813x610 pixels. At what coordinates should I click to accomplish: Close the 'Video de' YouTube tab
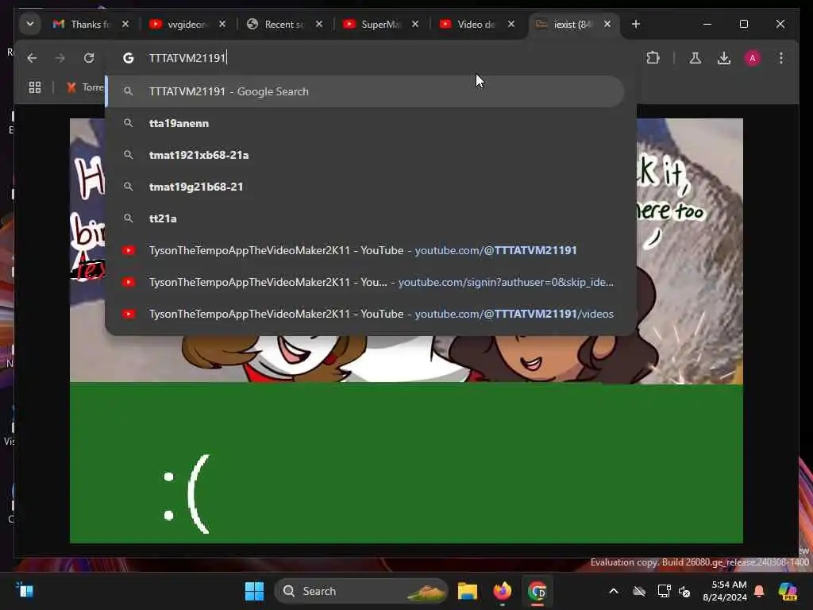coord(511,24)
